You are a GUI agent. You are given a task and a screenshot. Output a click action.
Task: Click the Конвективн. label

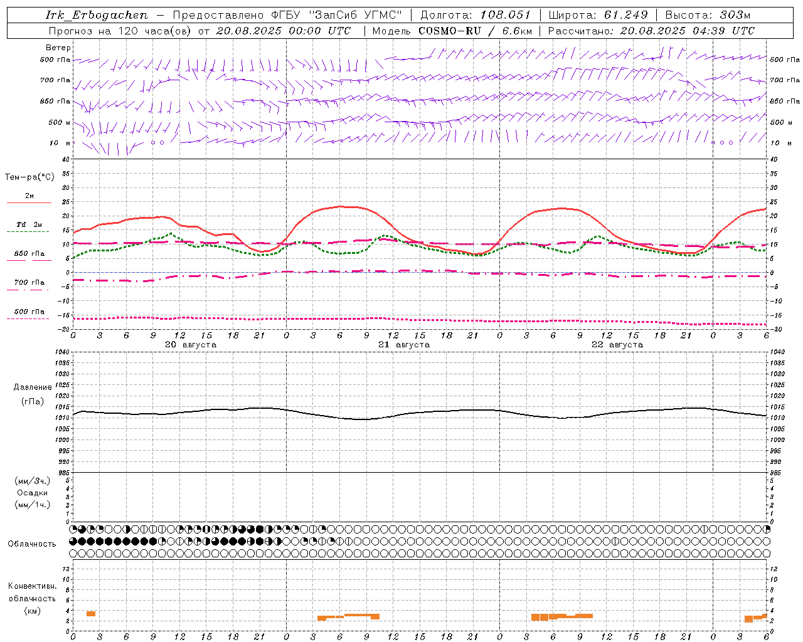(x=32, y=586)
